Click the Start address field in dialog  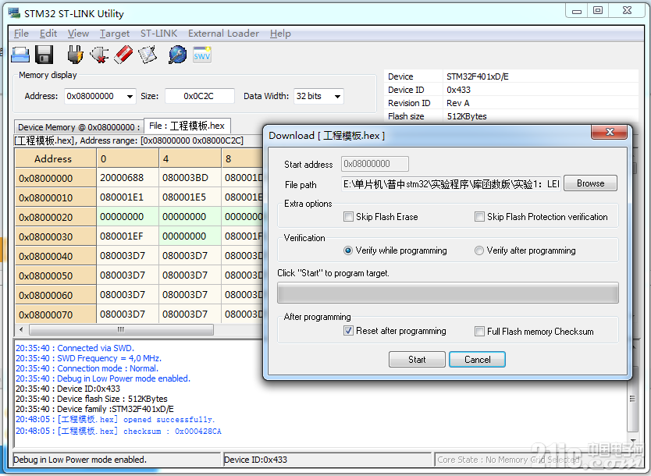[x=375, y=164]
